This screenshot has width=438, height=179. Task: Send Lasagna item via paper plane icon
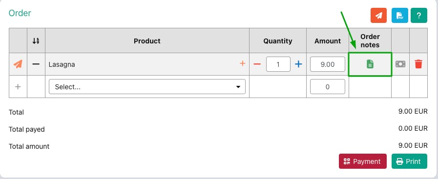point(18,64)
